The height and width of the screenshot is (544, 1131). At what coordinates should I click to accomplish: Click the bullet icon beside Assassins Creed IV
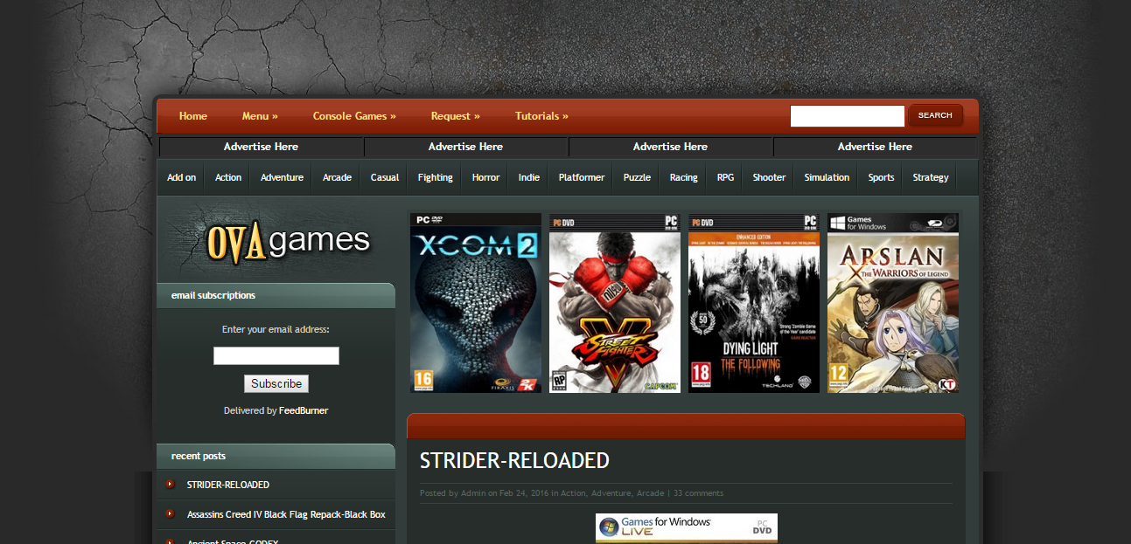tap(171, 513)
